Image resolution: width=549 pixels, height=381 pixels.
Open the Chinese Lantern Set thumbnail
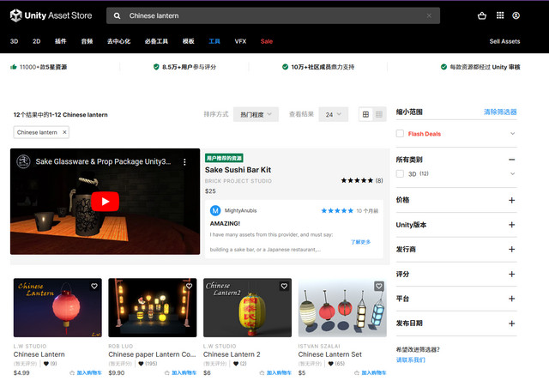(x=342, y=308)
